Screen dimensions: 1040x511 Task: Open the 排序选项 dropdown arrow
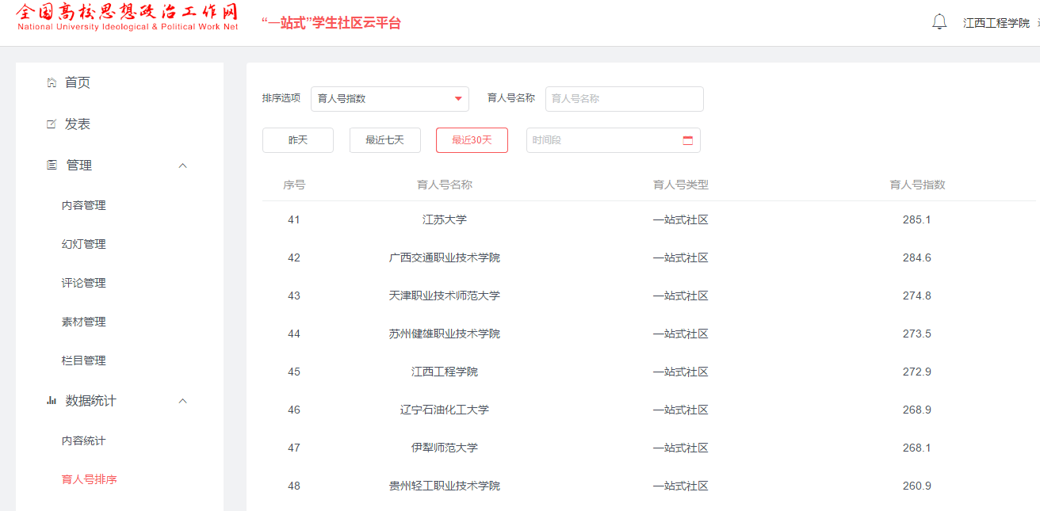(x=458, y=99)
